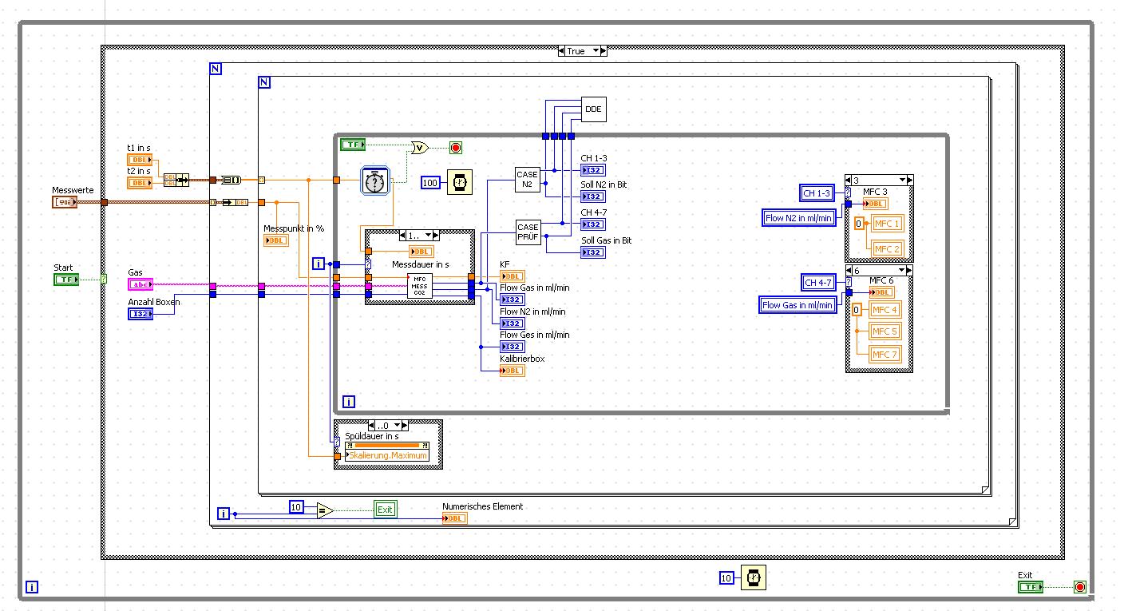Screen dimensions: 1124x611
Task: Click the Wait icon next to constant 100
Action: pyautogui.click(x=458, y=183)
